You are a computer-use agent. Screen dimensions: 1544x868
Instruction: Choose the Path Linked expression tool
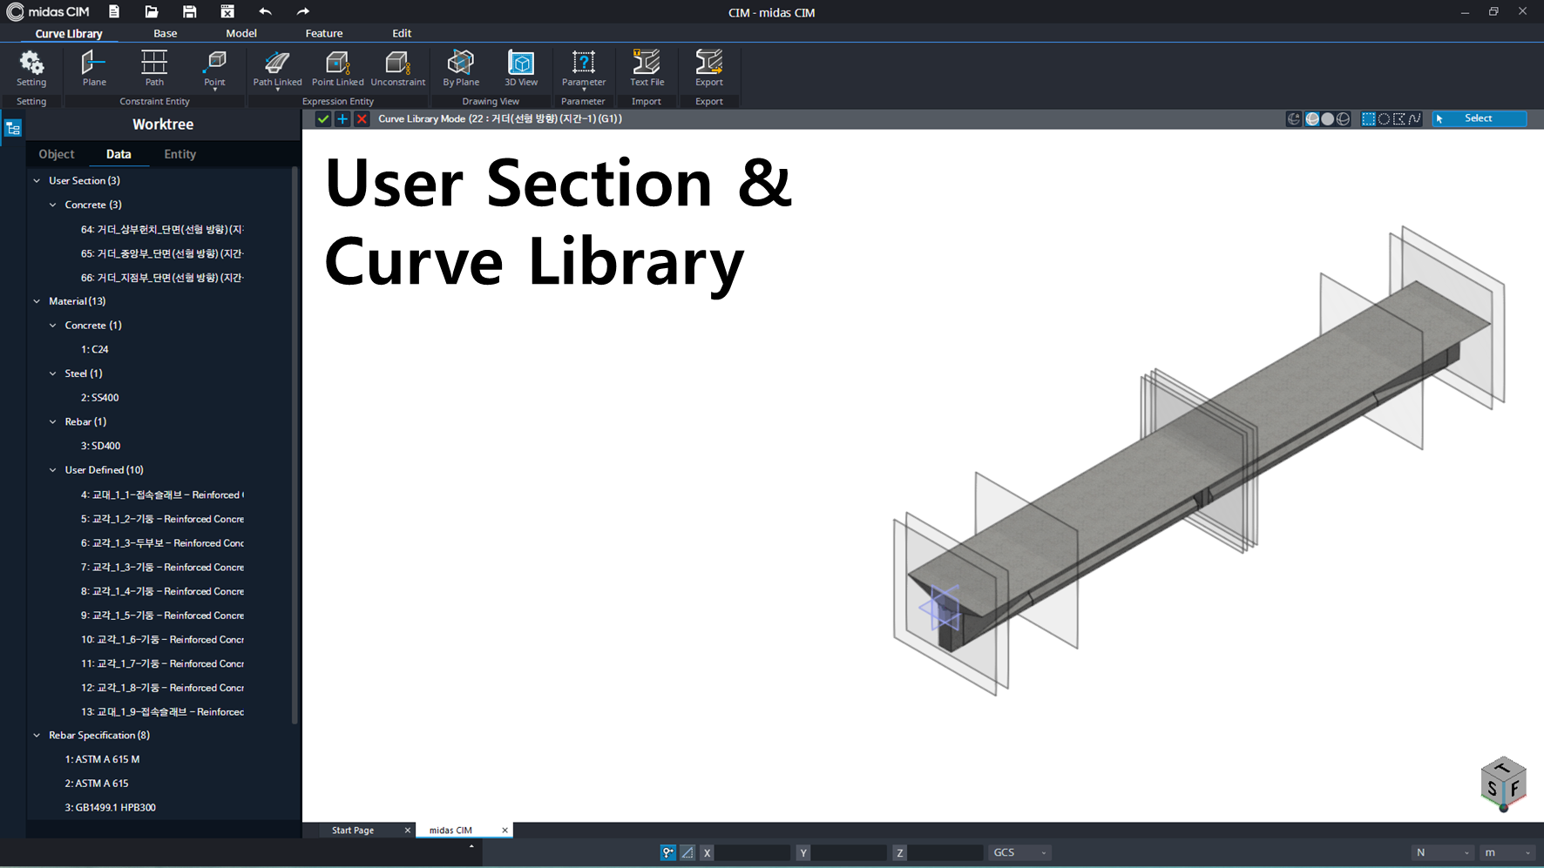(x=277, y=68)
